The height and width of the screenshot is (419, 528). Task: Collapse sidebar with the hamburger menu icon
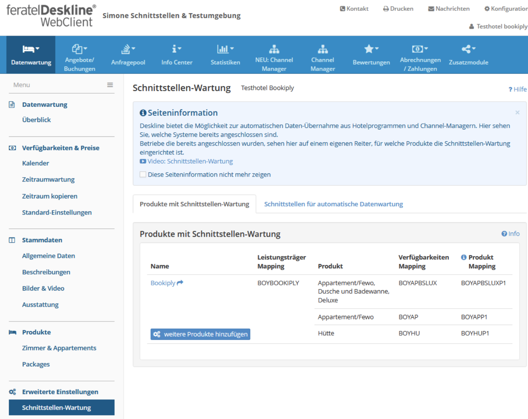tap(110, 85)
